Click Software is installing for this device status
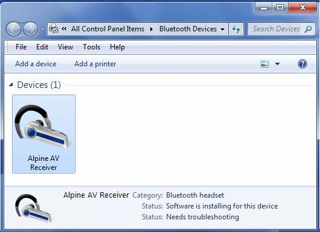 [222, 206]
